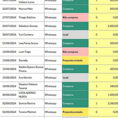118x118 pixels.
Task: Click the Levy Farias Sousa cell
Action: (31, 43)
